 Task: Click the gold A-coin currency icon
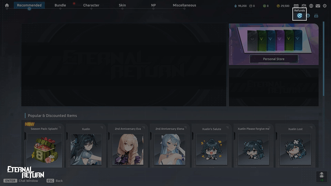(x=278, y=6)
